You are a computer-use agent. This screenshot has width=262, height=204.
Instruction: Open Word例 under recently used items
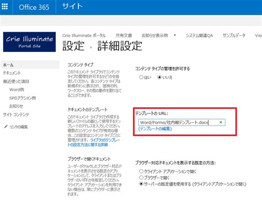[x=17, y=90]
